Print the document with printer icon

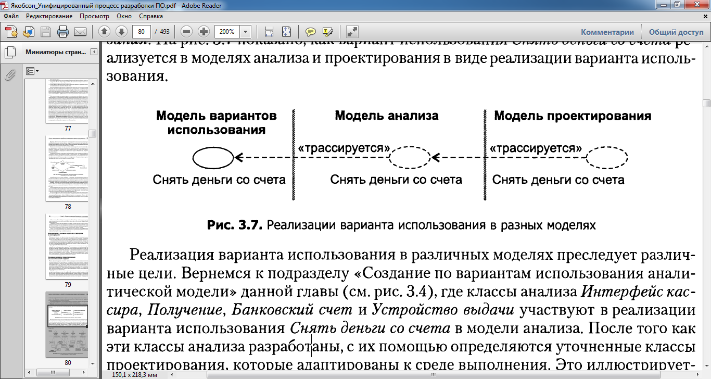[63, 31]
